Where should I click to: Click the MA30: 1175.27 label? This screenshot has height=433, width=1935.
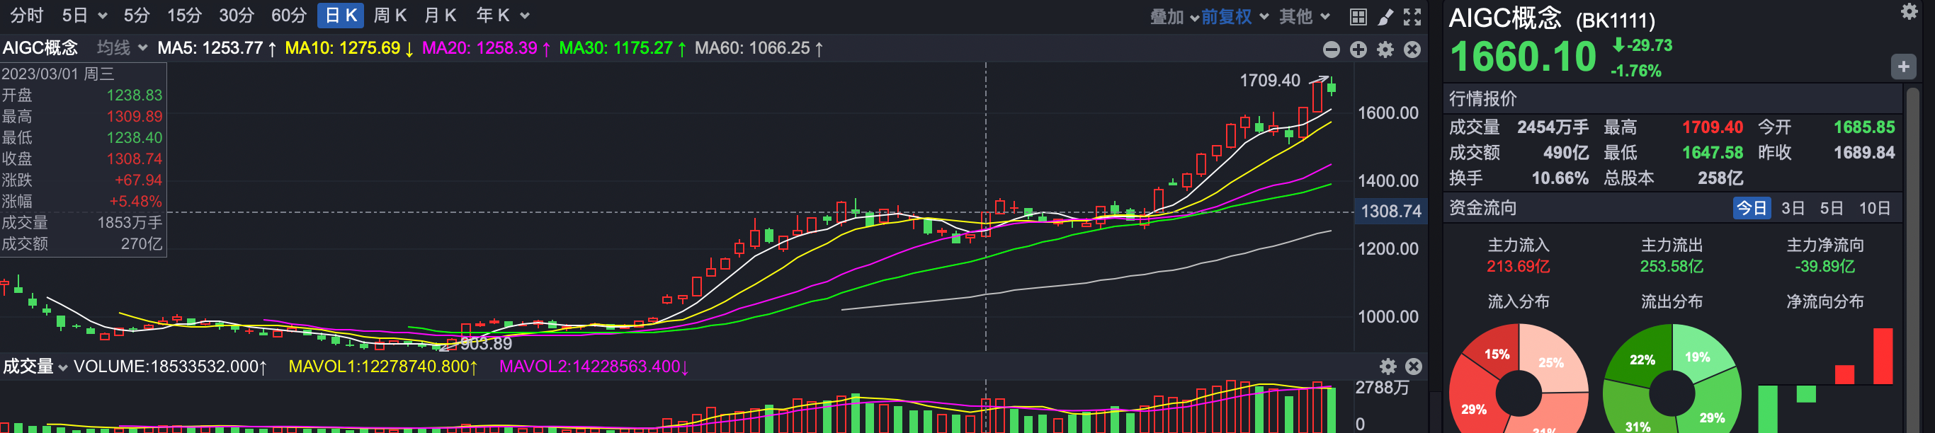pos(623,48)
